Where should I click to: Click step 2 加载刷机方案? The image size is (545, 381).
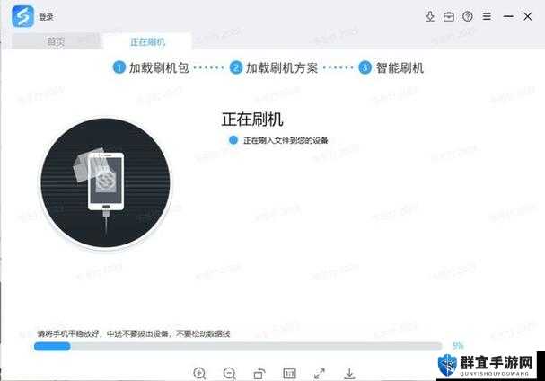coord(274,67)
